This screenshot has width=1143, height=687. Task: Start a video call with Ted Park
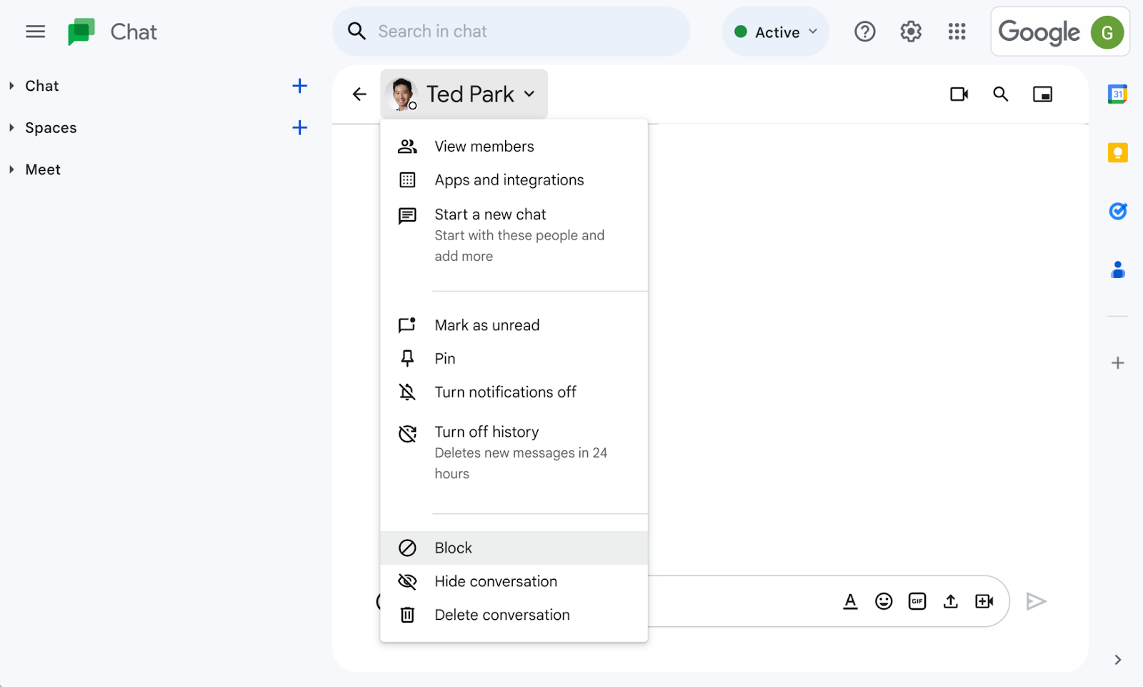pos(959,94)
